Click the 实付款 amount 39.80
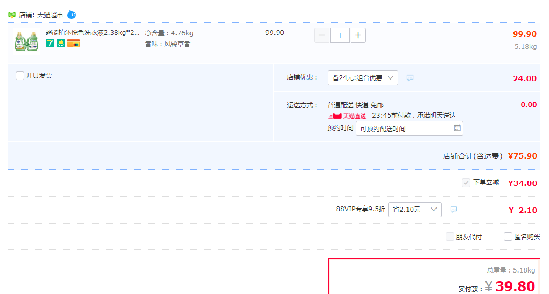This screenshot has height=294, width=549. 515,286
